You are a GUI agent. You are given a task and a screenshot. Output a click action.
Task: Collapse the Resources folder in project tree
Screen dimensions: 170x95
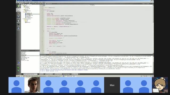[23, 10]
